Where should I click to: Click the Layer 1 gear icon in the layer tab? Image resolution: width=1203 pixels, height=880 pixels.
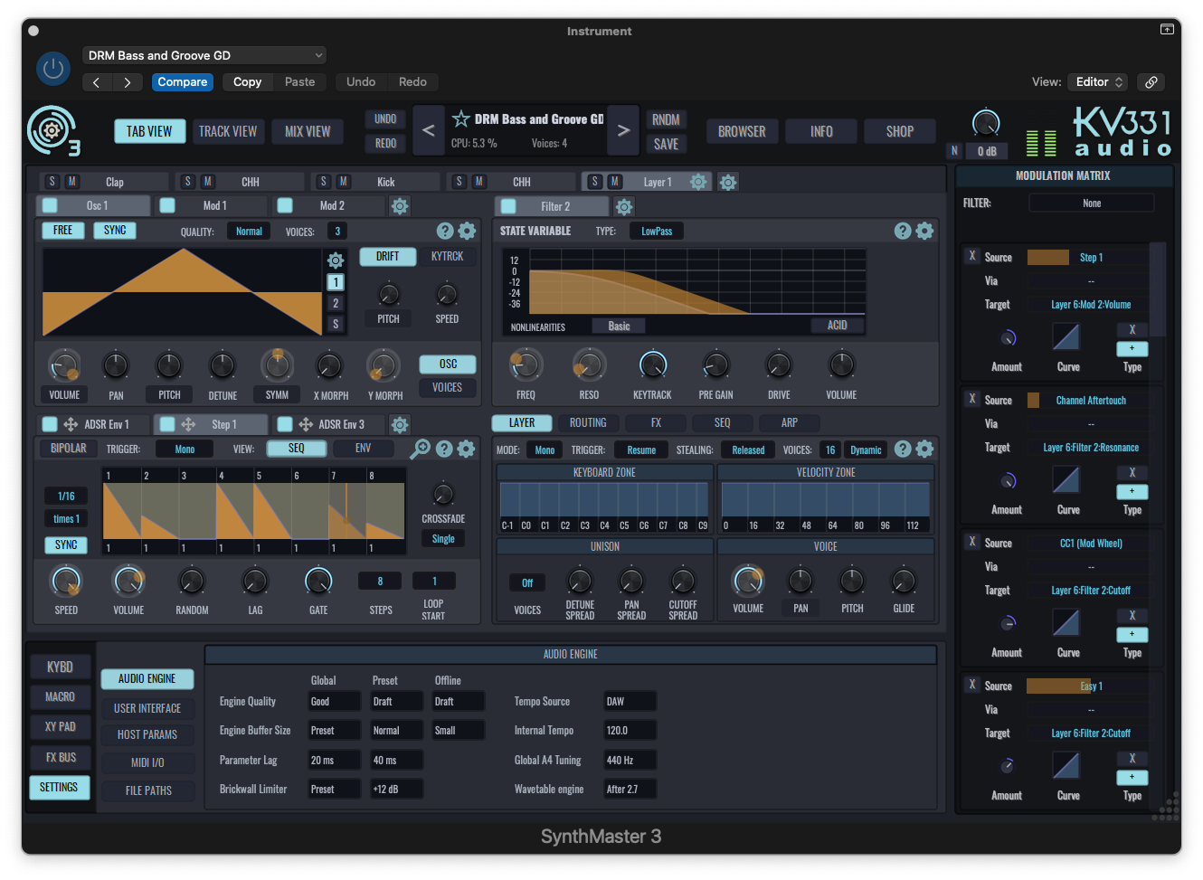coord(698,181)
